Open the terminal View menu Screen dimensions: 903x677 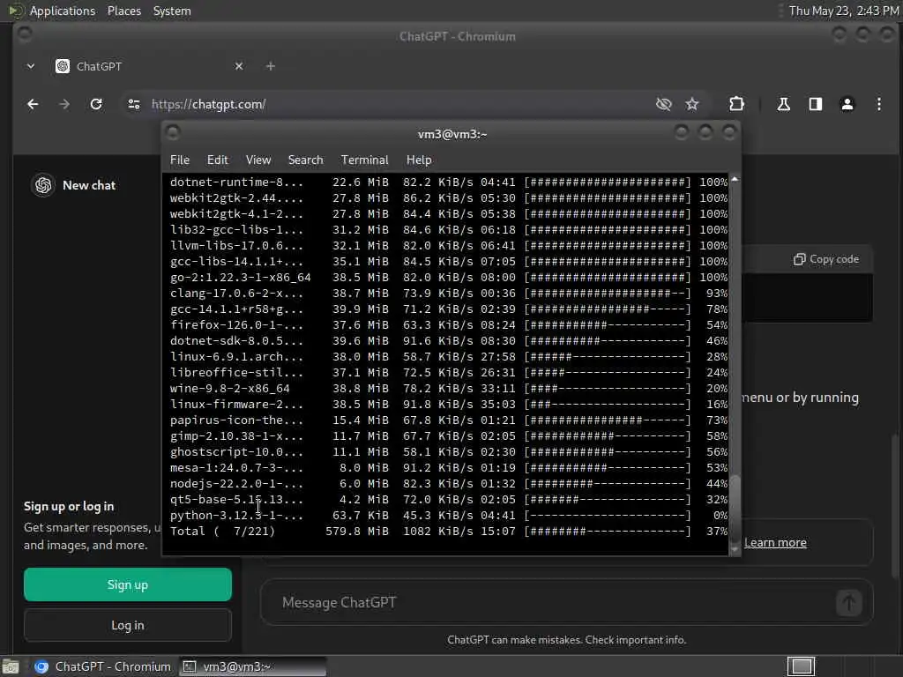(258, 160)
